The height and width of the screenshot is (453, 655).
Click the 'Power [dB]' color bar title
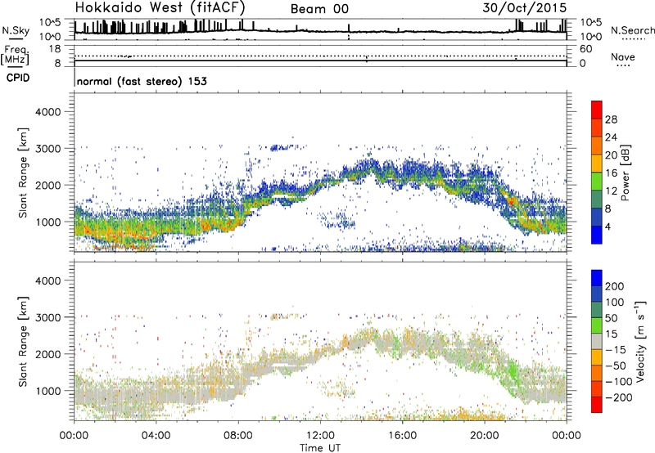(625, 173)
